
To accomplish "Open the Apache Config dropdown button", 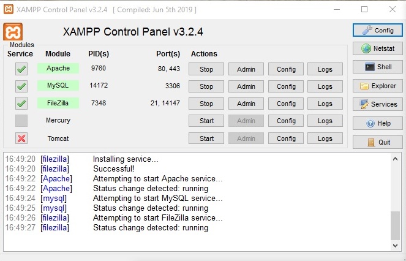I will (x=286, y=69).
